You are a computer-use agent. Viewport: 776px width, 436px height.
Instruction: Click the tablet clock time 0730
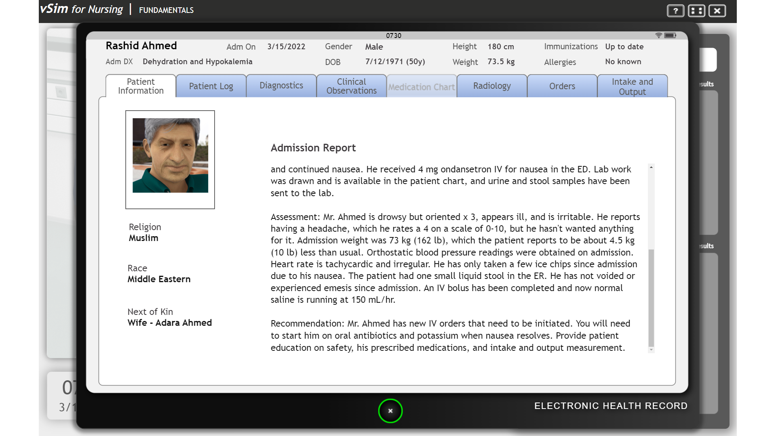pos(394,36)
